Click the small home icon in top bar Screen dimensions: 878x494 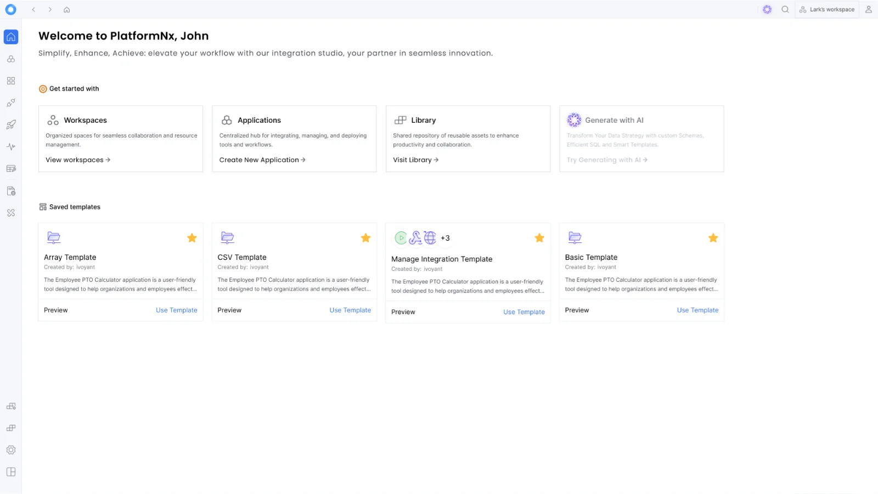click(x=67, y=9)
